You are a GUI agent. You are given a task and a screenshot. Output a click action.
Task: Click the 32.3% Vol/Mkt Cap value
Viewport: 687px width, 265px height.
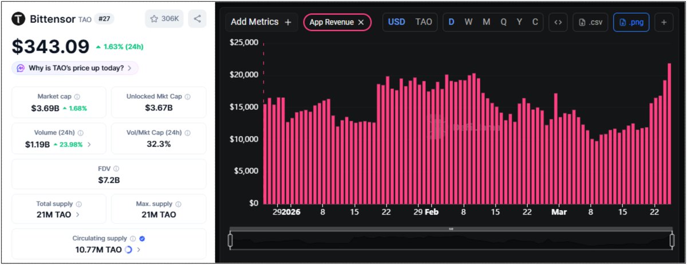[159, 144]
